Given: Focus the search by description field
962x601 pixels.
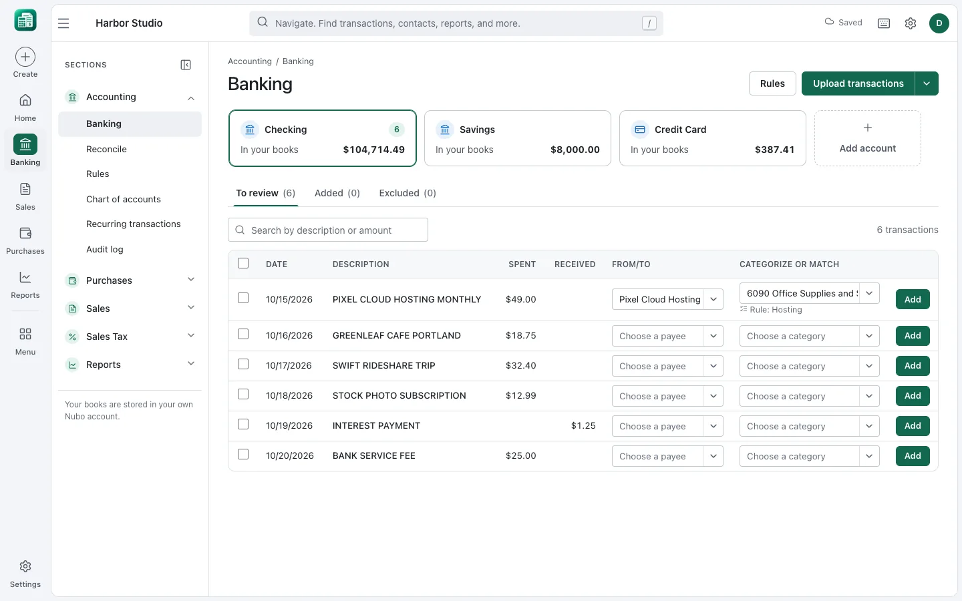Looking at the screenshot, I should click(328, 230).
